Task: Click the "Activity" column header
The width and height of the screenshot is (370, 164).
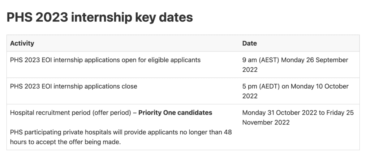Action: pyautogui.click(x=22, y=43)
